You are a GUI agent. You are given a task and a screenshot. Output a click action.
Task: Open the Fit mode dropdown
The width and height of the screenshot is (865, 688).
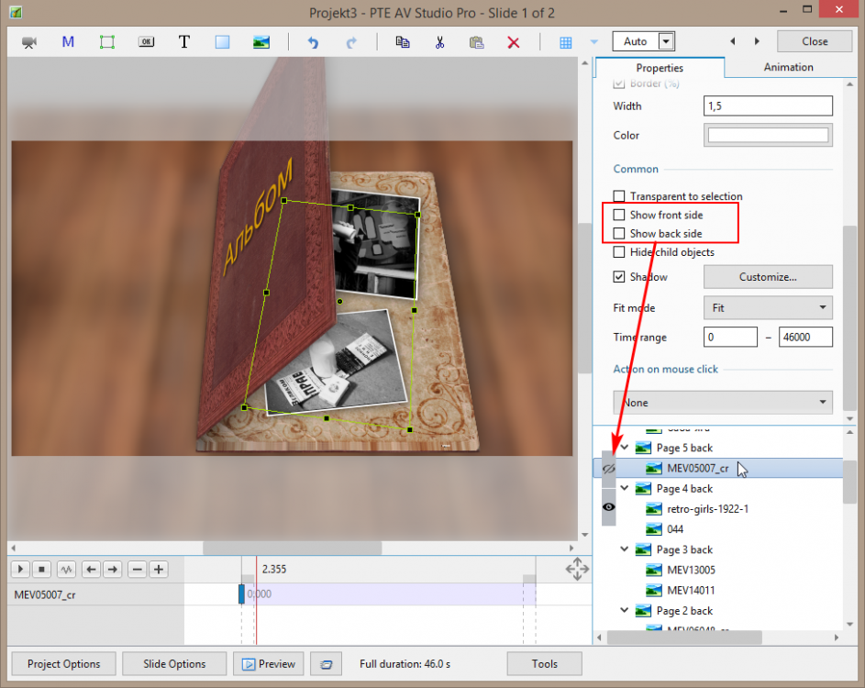click(x=768, y=308)
